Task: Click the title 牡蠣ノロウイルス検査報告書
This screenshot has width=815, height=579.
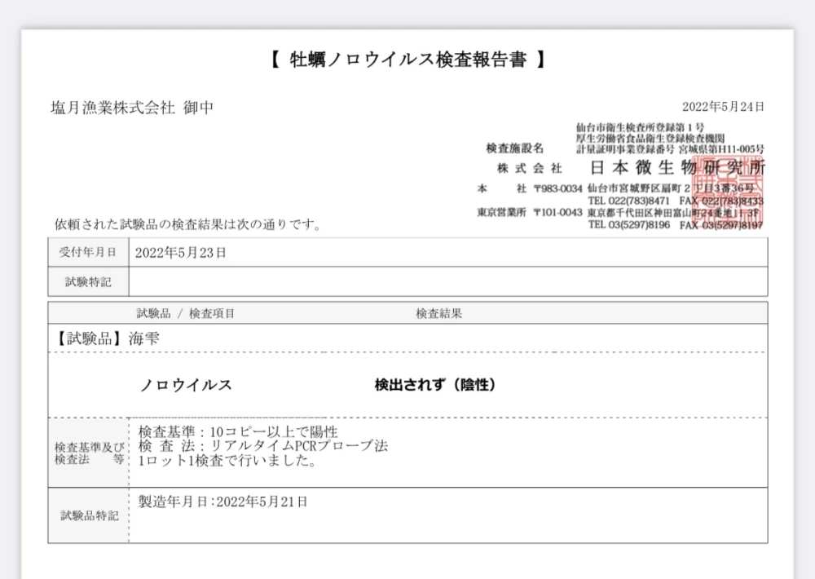Action: pyautogui.click(x=408, y=60)
